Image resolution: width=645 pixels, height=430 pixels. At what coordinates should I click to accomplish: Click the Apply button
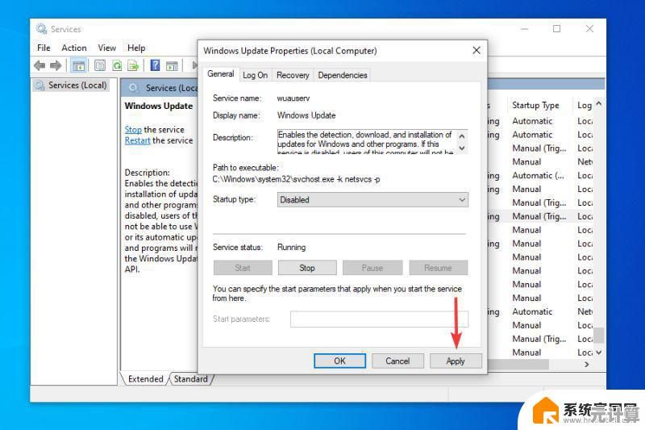point(456,361)
